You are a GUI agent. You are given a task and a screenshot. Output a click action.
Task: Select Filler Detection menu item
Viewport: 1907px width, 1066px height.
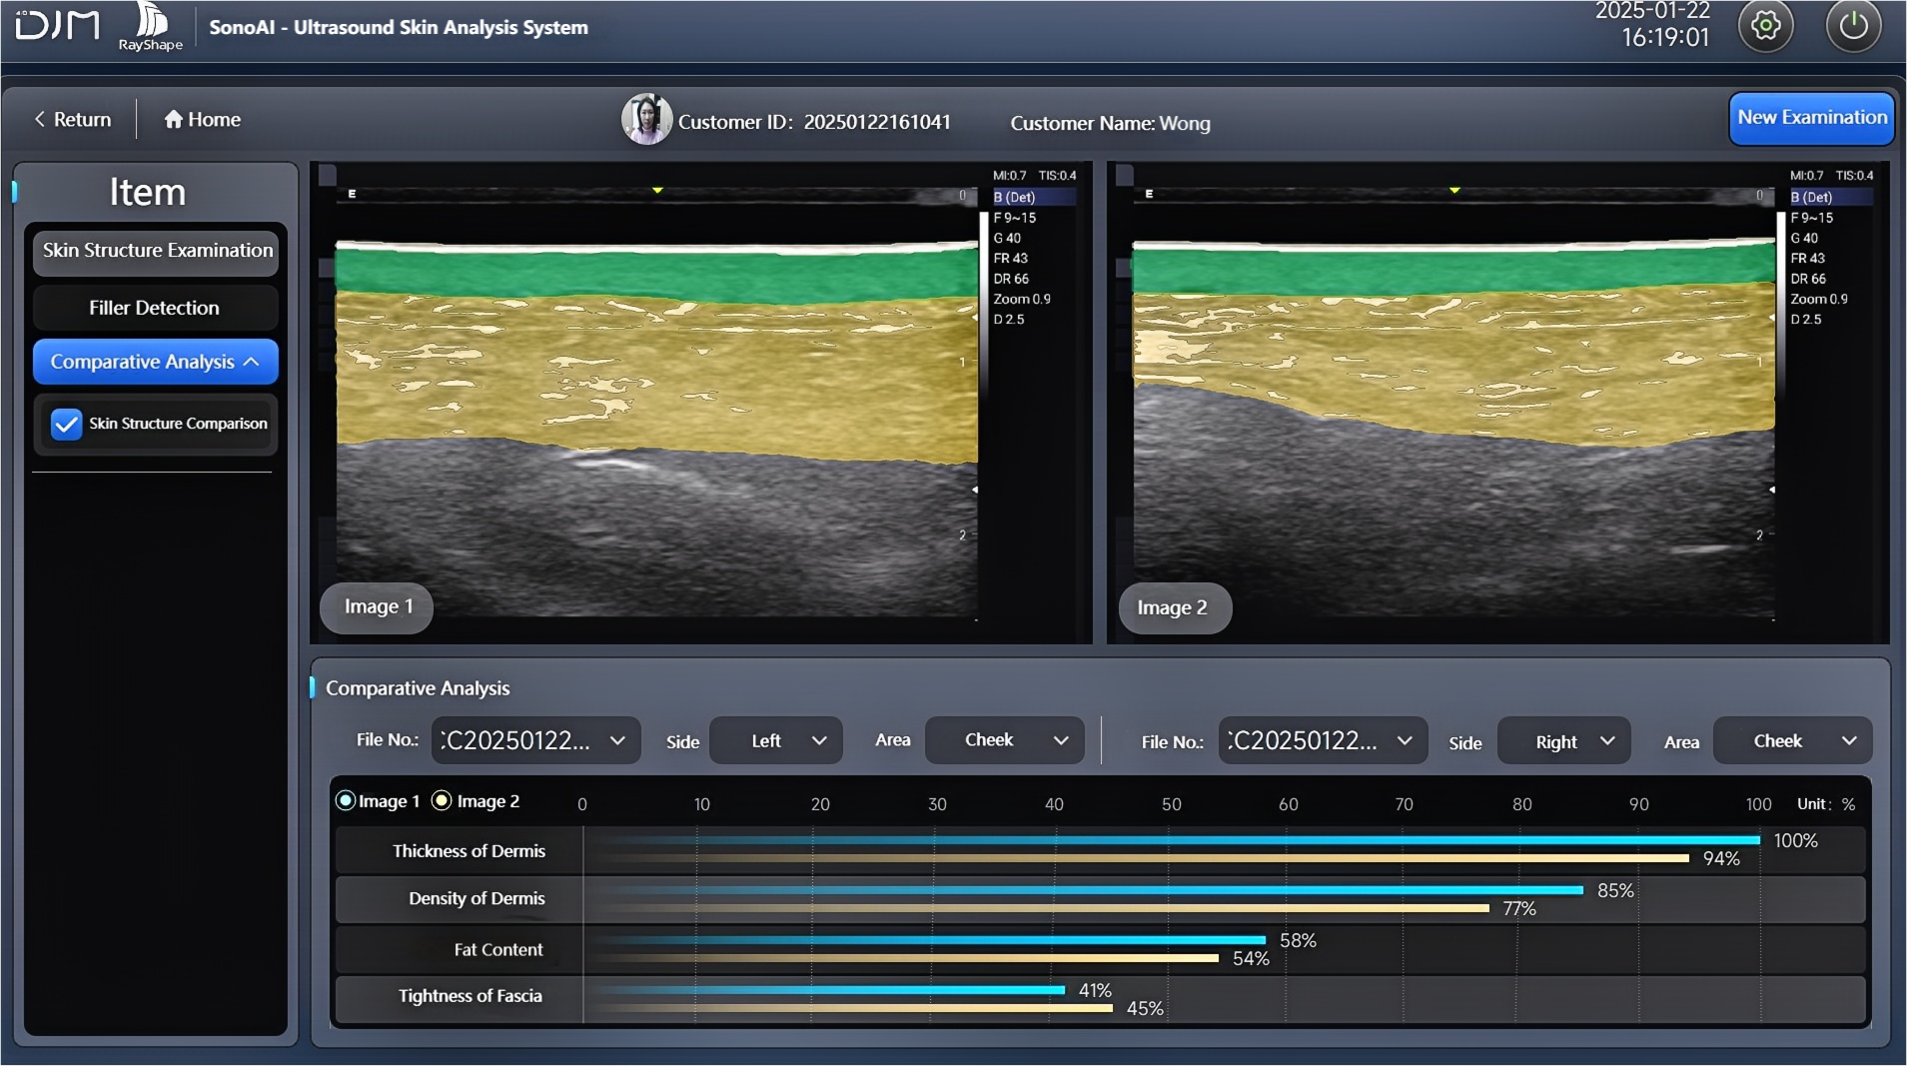154,308
